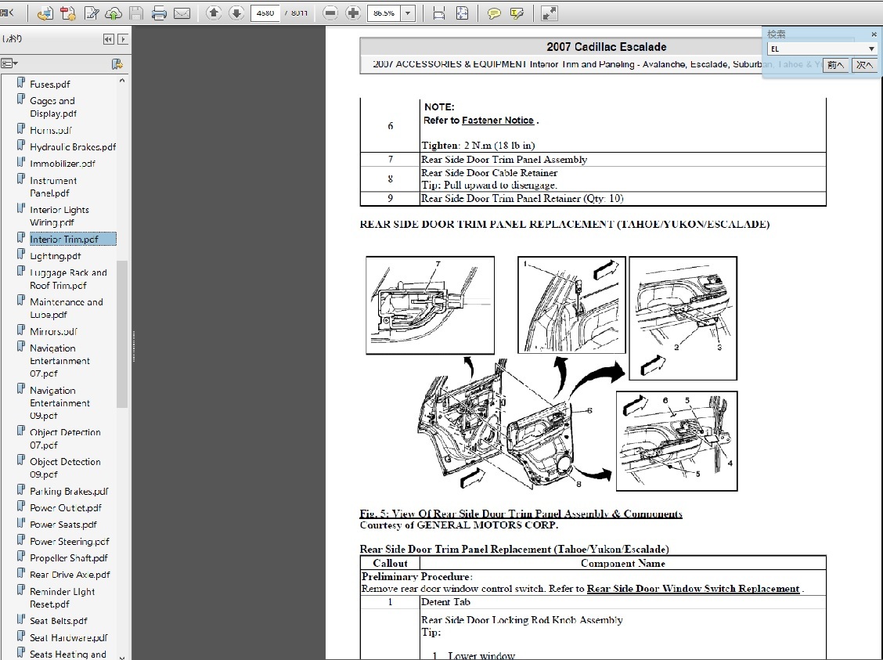
Task: Open the Rear Drive Axle.pdf bookmark
Action: [70, 575]
